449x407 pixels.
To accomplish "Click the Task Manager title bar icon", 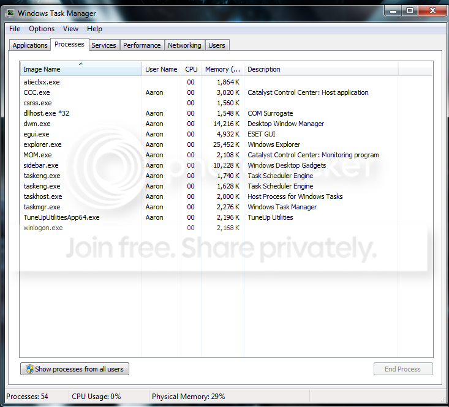I will point(10,13).
